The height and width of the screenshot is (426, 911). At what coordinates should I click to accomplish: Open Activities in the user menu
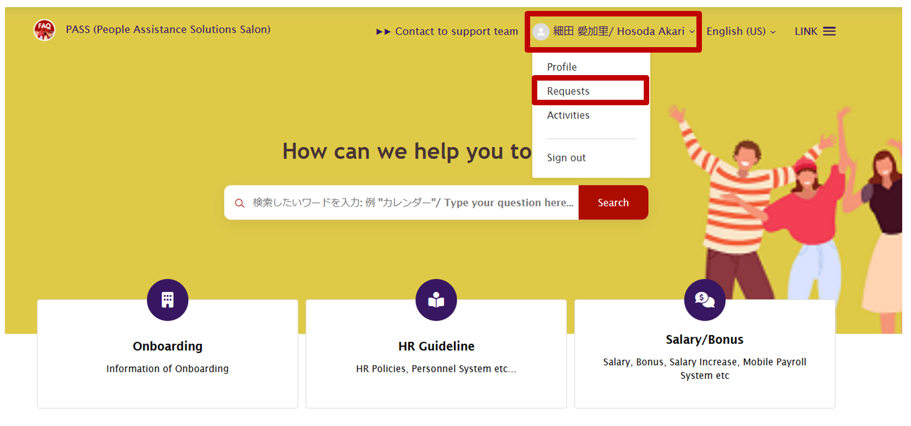568,115
